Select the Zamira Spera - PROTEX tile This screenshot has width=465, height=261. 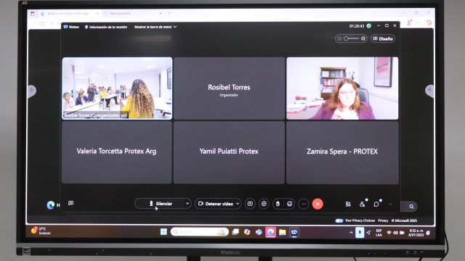click(x=342, y=152)
